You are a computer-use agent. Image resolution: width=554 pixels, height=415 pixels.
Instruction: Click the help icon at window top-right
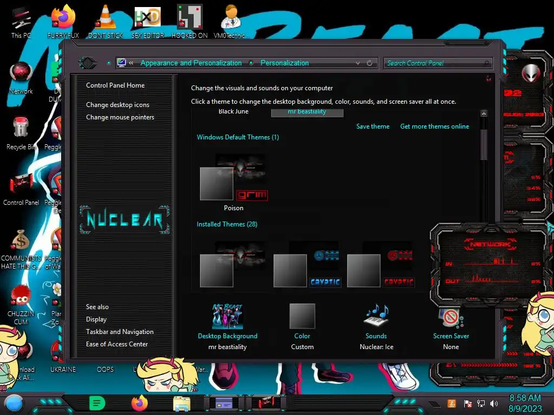click(489, 78)
